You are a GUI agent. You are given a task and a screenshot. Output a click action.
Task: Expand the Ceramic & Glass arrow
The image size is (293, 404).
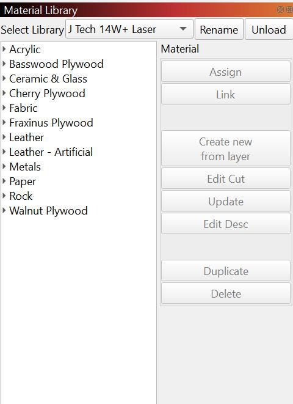pyautogui.click(x=4, y=79)
